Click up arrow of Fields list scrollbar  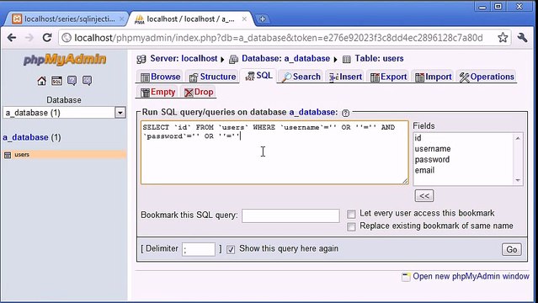(518, 138)
